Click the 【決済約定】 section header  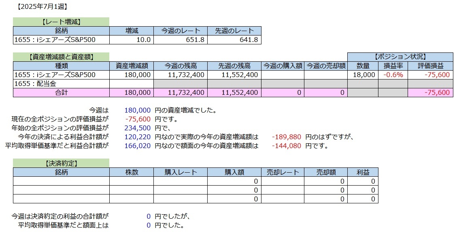[x=61, y=163]
